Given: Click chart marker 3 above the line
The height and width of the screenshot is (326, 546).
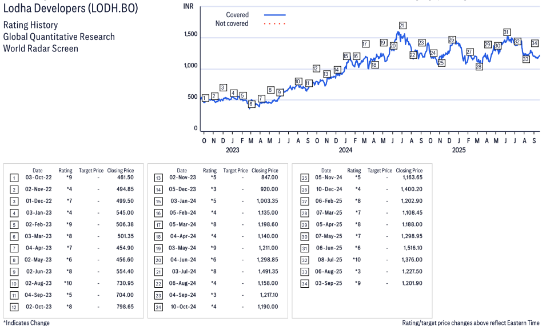Looking at the screenshot, I should pos(223,87).
